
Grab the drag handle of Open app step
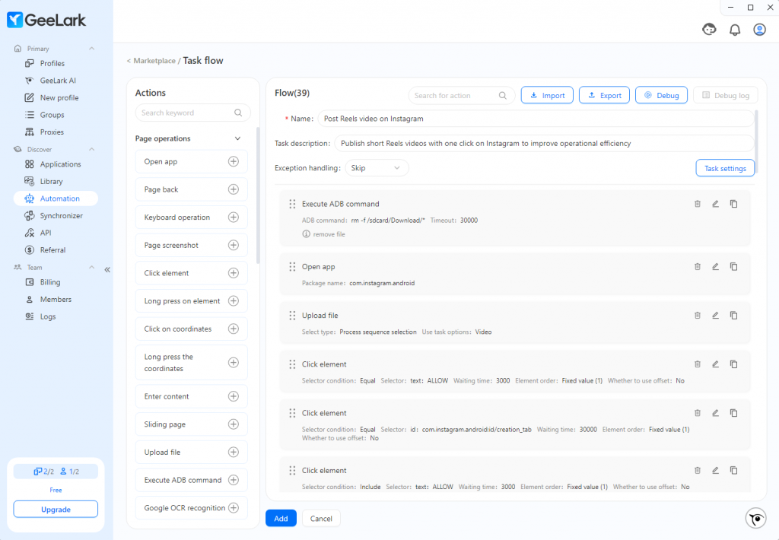(292, 267)
